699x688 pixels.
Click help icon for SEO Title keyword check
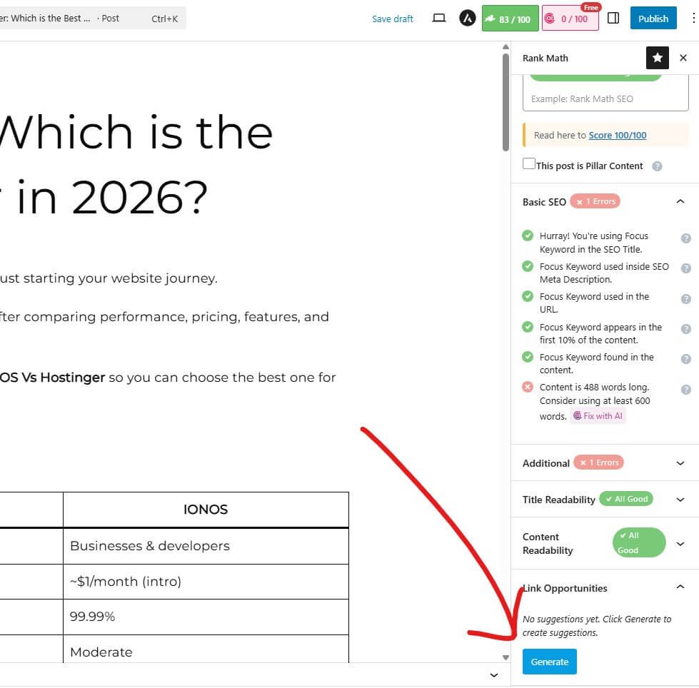[685, 238]
